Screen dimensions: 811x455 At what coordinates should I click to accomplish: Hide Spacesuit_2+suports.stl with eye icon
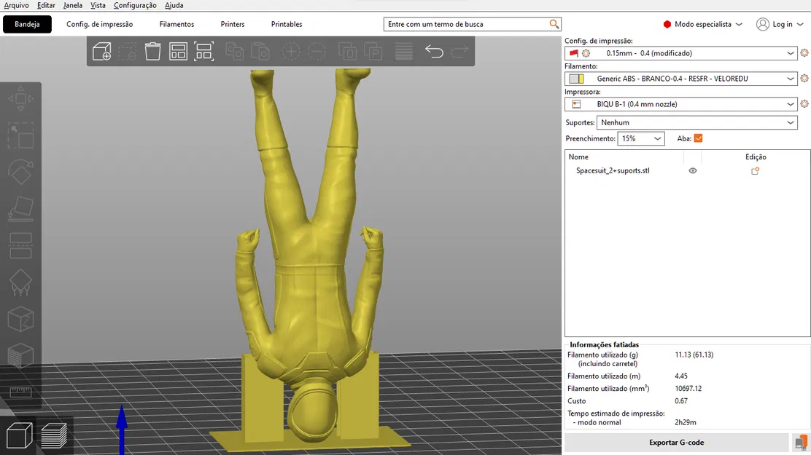click(693, 171)
